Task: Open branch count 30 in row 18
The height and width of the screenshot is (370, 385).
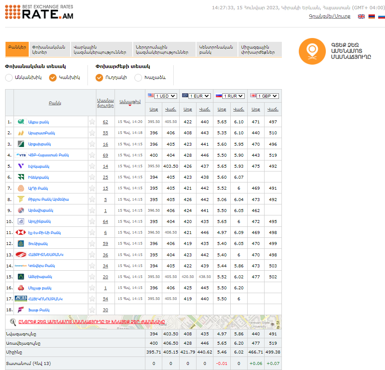Action: (x=105, y=310)
